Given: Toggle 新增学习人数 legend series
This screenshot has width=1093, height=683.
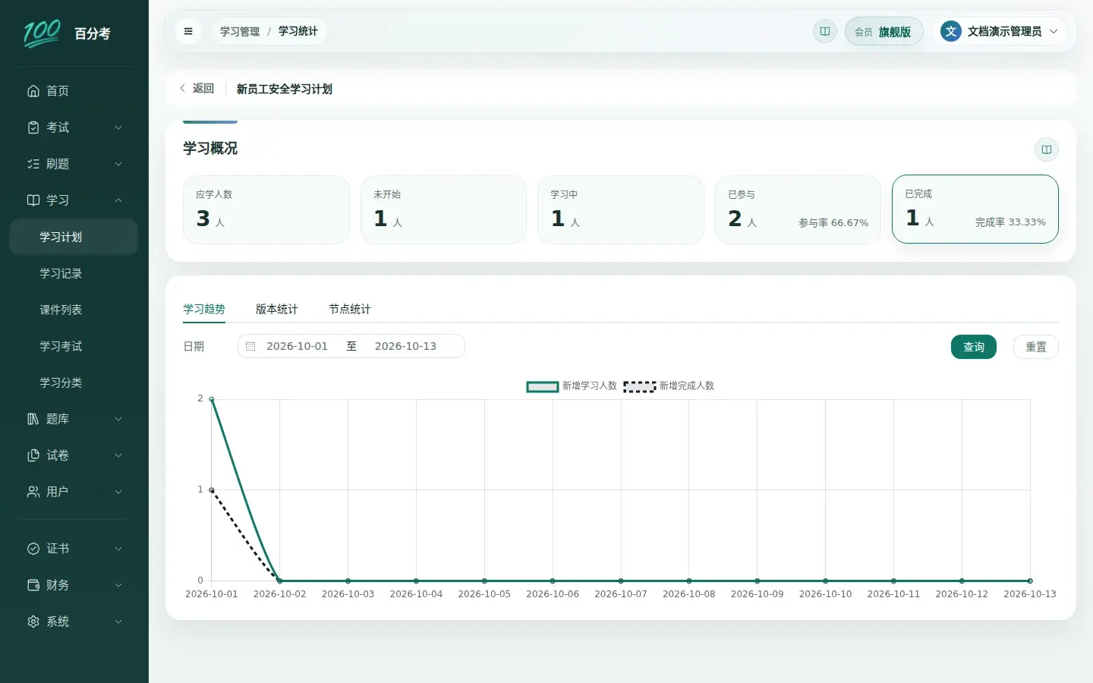Looking at the screenshot, I should [572, 386].
